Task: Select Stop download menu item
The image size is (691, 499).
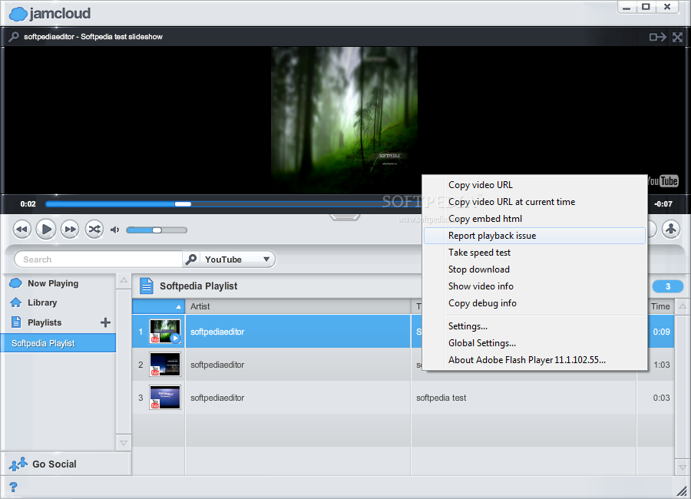Action: pos(534,269)
